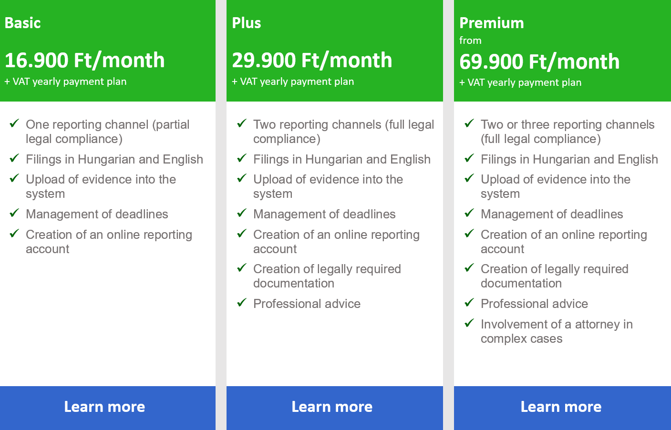671x430 pixels.
Task: Click checkmark beside Involvement of a attorney
Action: (x=469, y=323)
